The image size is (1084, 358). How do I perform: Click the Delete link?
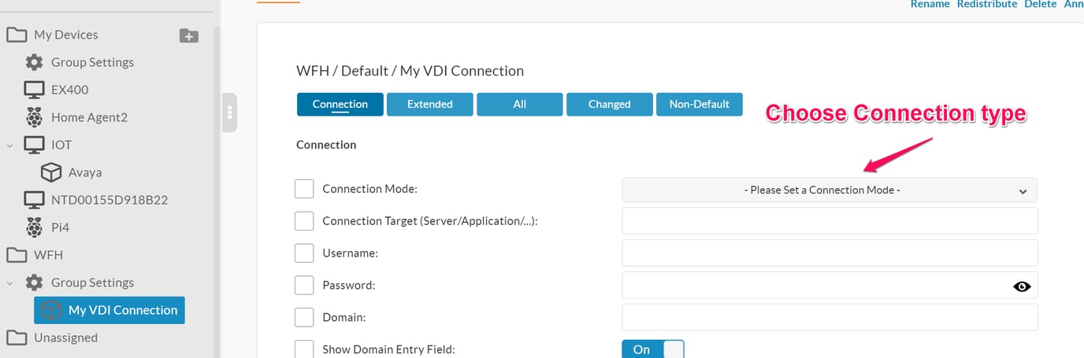point(1041,4)
